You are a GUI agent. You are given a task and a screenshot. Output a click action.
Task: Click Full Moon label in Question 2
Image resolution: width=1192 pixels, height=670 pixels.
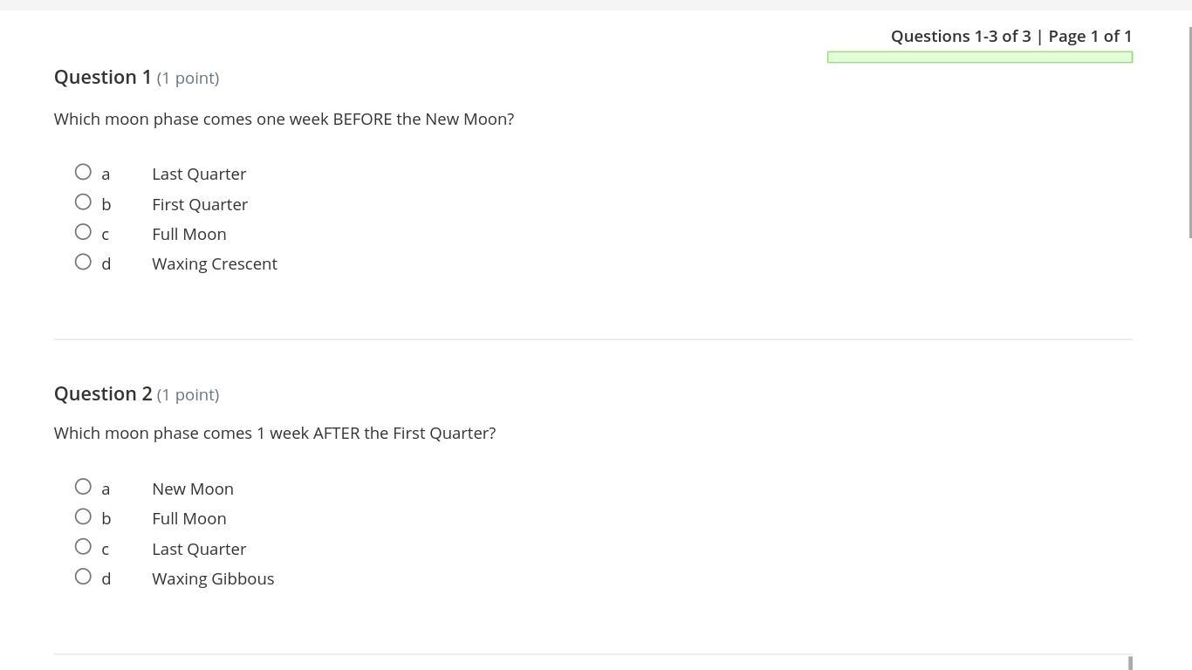point(189,518)
